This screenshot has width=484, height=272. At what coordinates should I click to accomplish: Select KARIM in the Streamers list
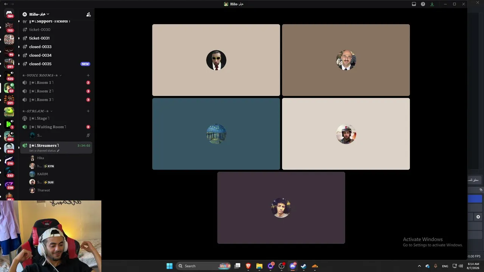coord(60,174)
